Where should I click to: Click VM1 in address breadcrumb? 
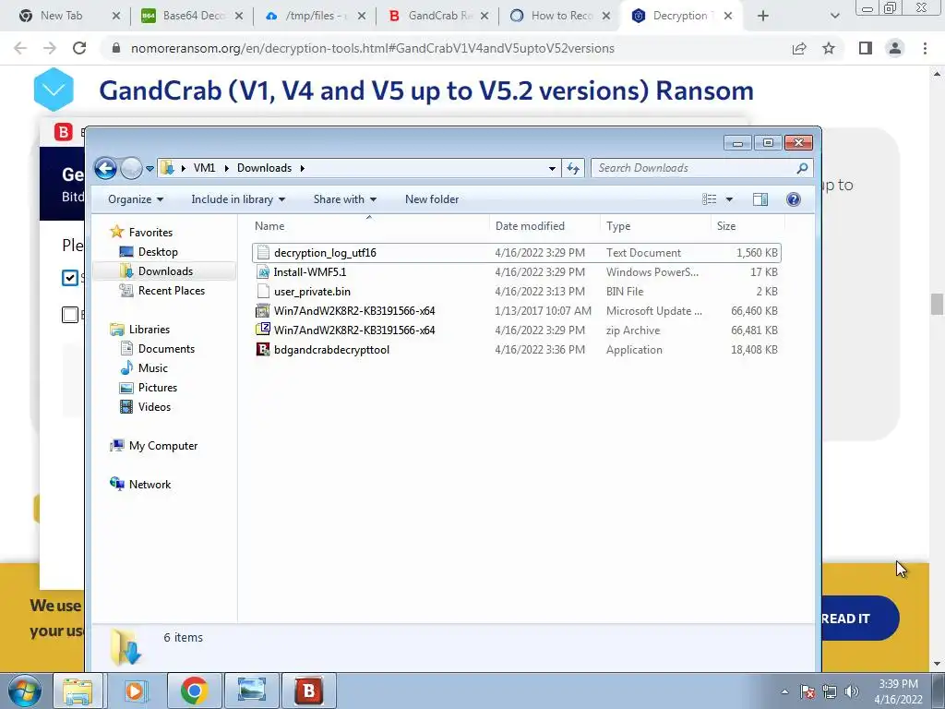pos(204,168)
